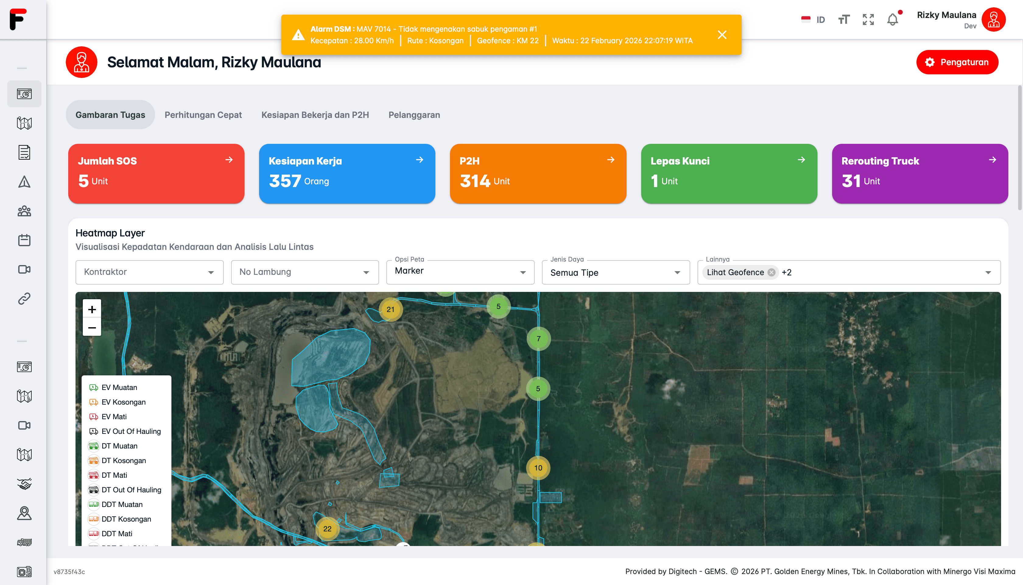Open the handshake sidebar icon

click(x=24, y=484)
